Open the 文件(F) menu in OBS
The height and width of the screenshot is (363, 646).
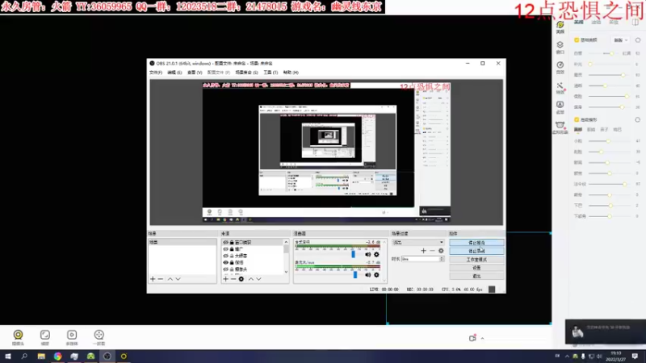(155, 73)
